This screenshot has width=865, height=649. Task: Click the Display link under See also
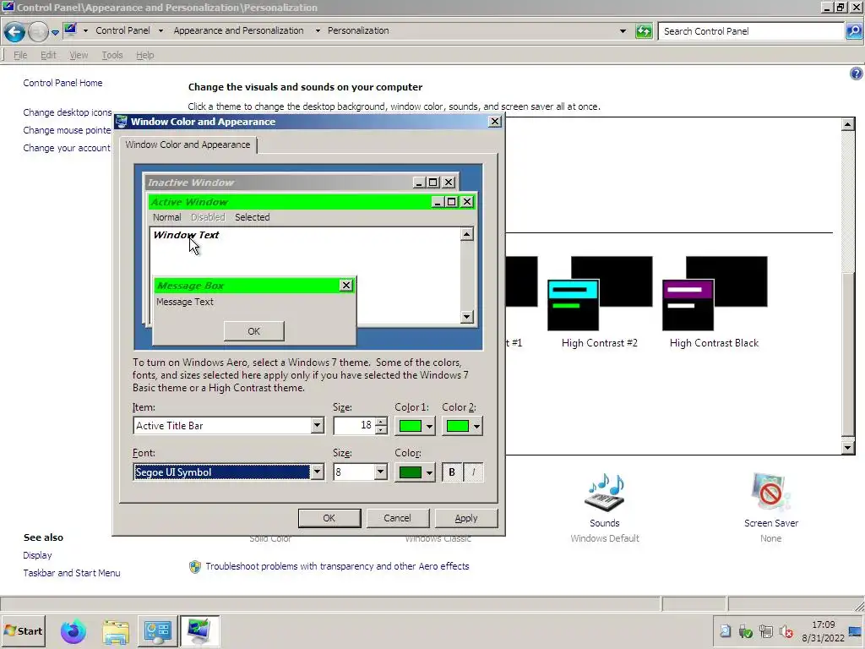37,555
